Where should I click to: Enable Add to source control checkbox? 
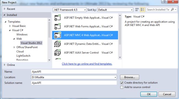click(x=122, y=87)
